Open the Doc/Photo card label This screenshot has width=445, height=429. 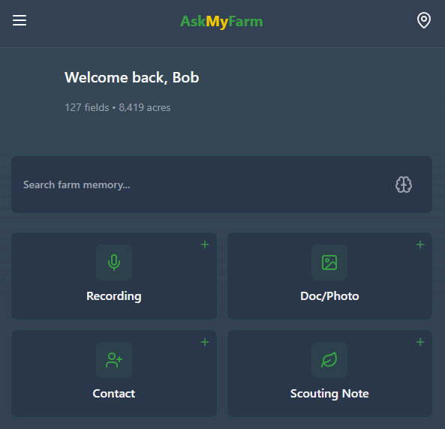[329, 296]
